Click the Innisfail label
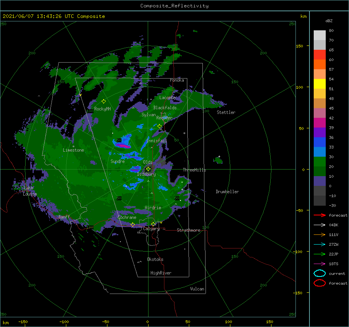This screenshot has width=349, height=327. tap(157, 141)
